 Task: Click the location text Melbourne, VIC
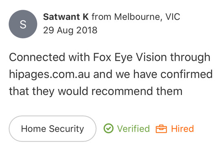click(x=147, y=17)
